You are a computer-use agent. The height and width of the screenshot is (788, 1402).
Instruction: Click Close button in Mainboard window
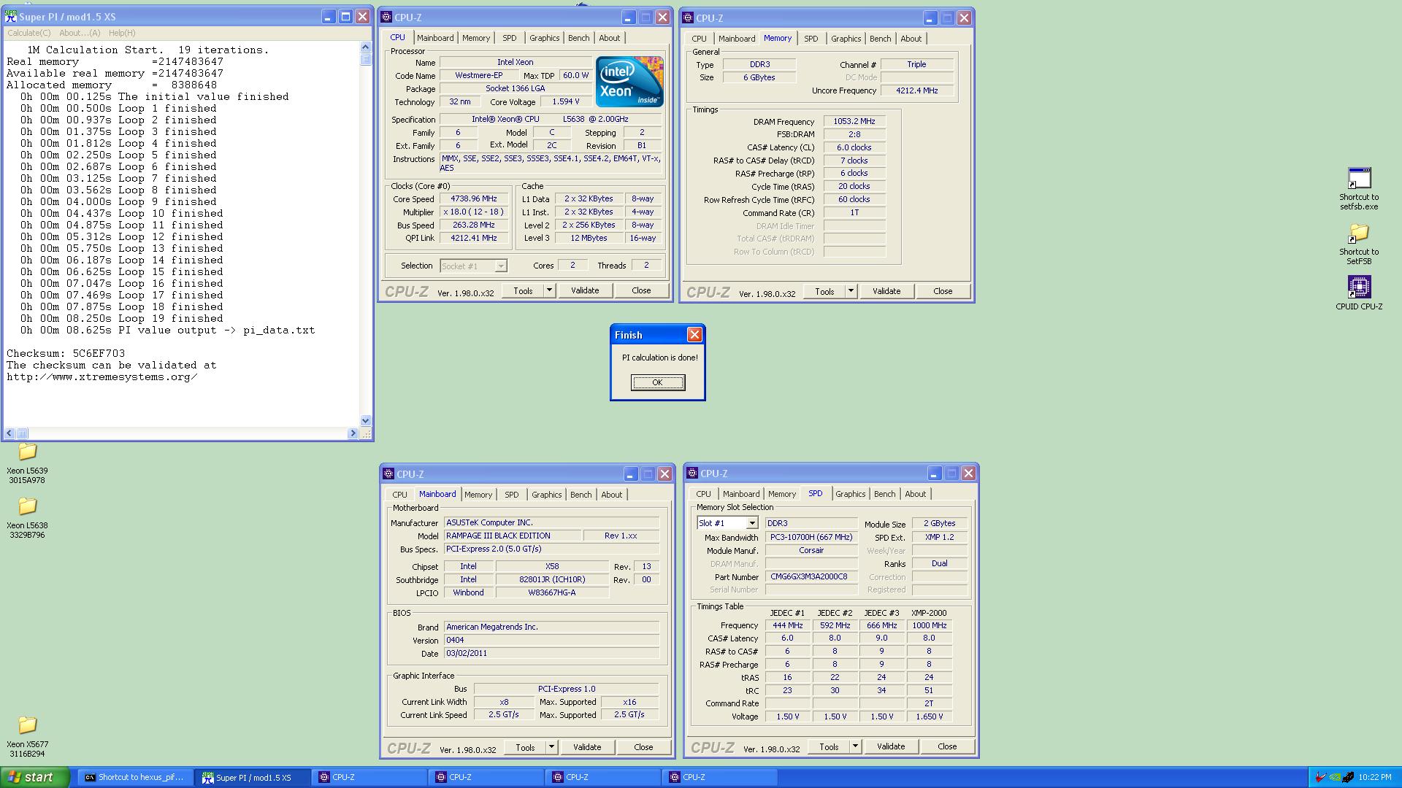pos(643,747)
